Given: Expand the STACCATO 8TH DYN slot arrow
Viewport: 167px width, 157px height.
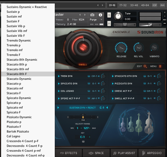Looking at the screenshot, I should click(113, 76).
